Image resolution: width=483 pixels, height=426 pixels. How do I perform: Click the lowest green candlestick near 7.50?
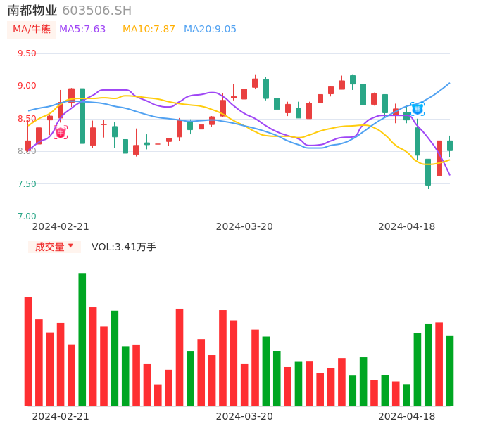coord(428,172)
